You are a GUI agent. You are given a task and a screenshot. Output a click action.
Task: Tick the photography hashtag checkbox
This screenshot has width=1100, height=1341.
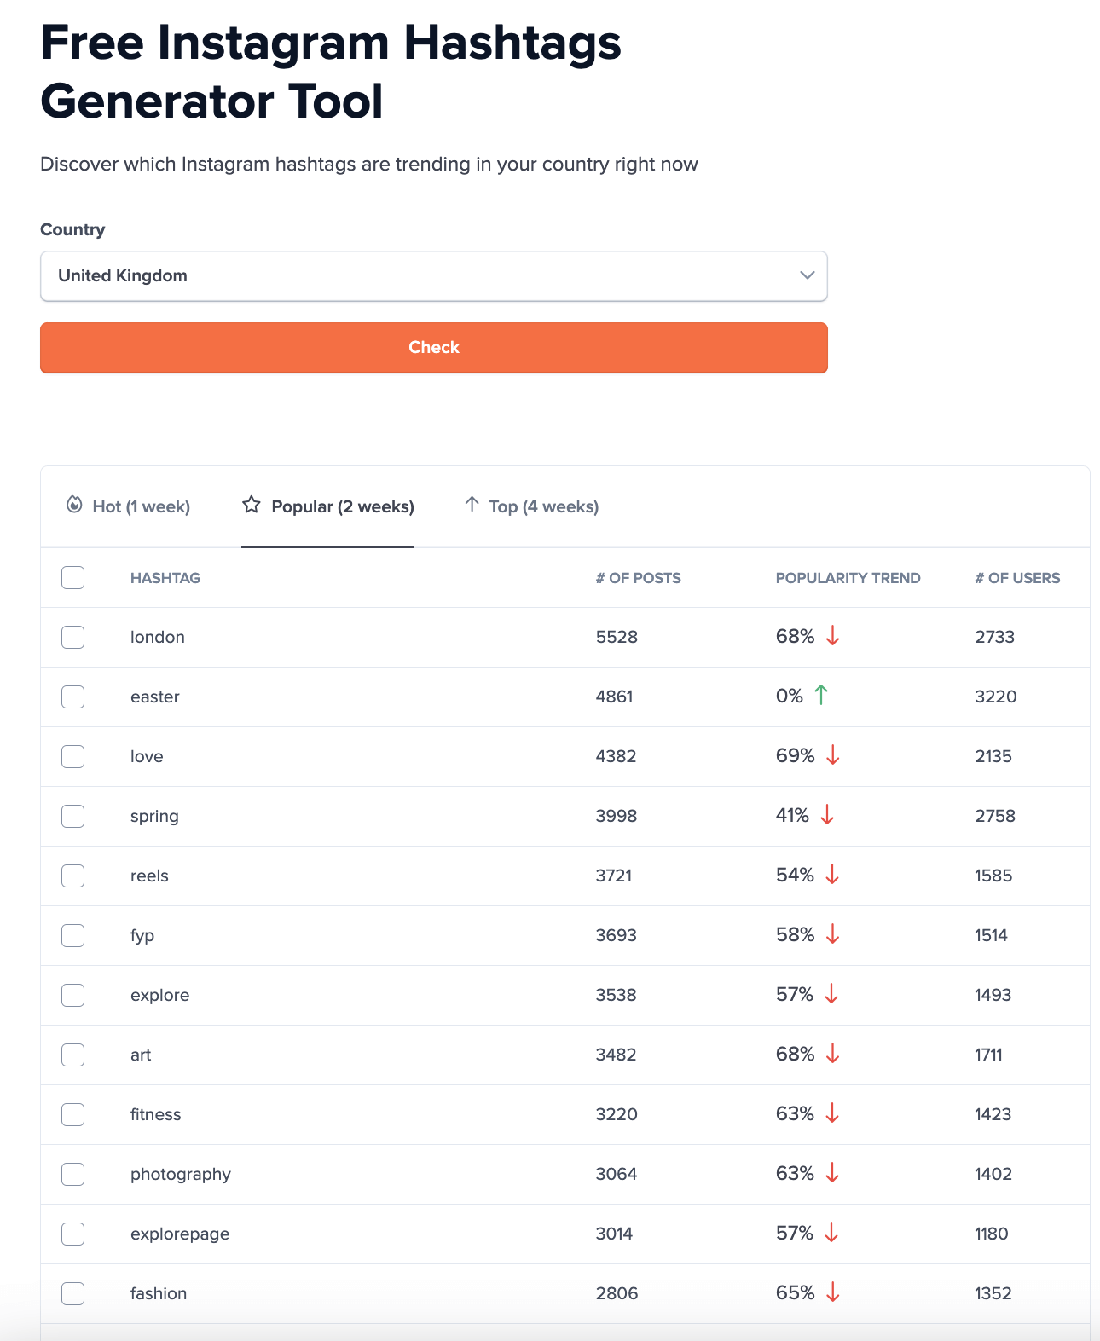click(x=73, y=1174)
